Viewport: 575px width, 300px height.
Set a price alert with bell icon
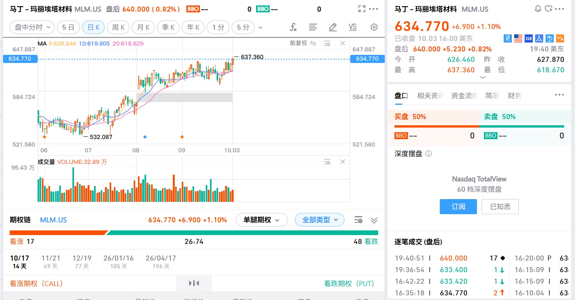pyautogui.click(x=538, y=9)
